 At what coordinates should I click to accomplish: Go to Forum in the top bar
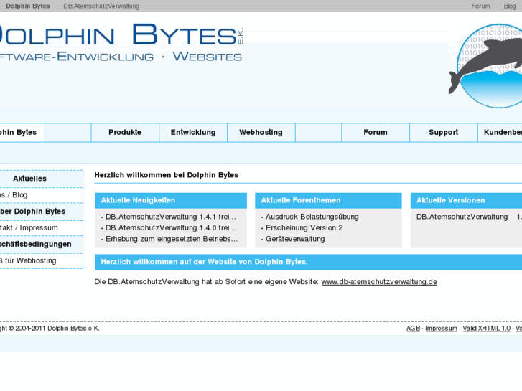[x=480, y=6]
